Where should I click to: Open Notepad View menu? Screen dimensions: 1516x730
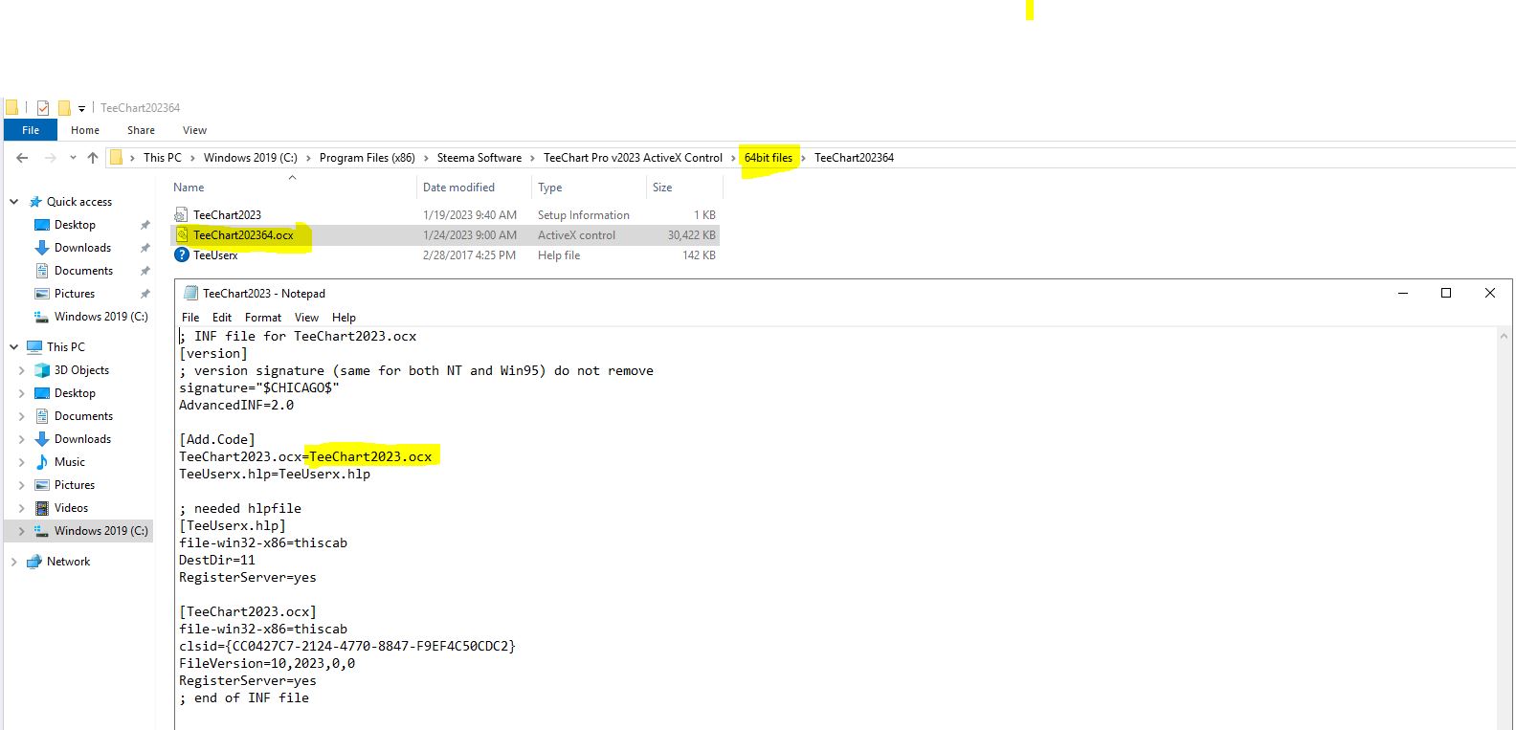pyautogui.click(x=306, y=318)
